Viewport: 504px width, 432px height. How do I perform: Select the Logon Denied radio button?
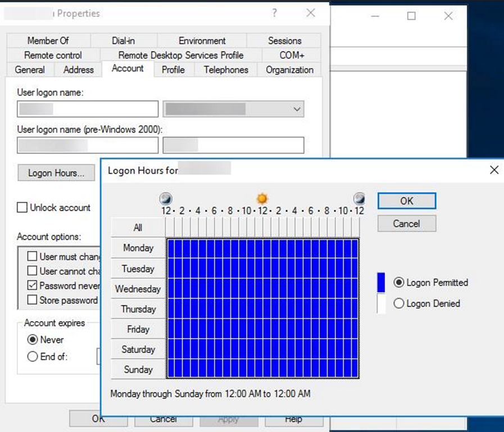pos(399,303)
